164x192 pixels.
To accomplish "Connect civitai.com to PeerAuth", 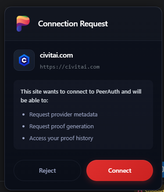I will coord(120,170).
